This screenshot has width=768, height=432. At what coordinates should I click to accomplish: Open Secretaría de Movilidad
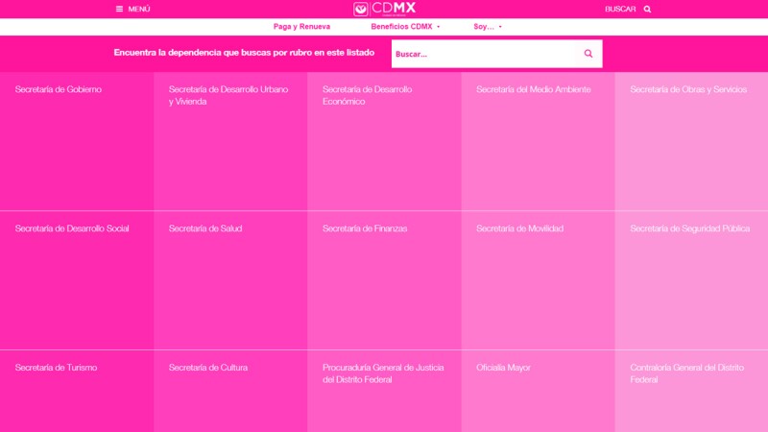click(519, 228)
